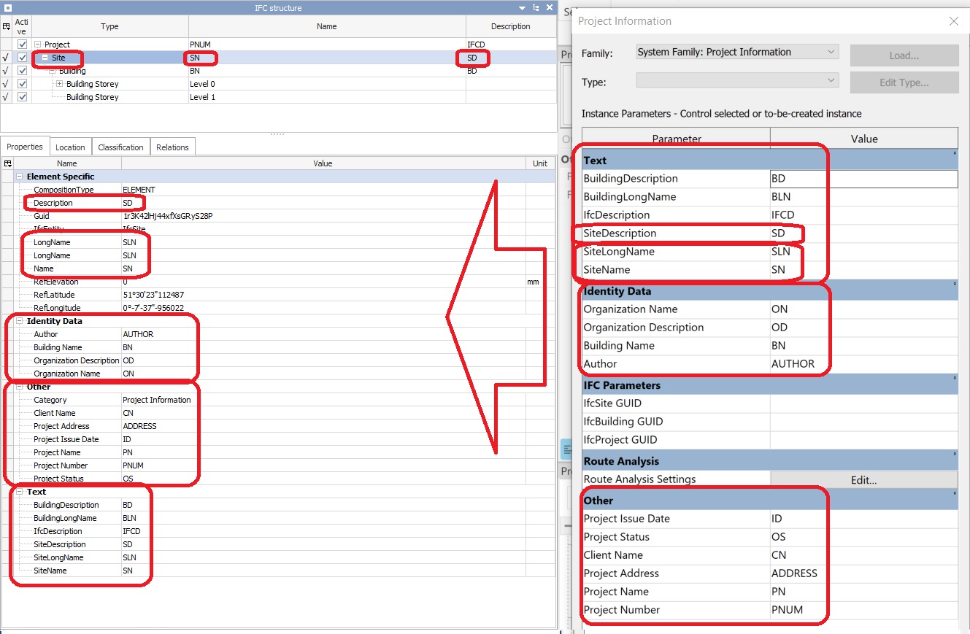The height and width of the screenshot is (634, 970).
Task: Click the Family dropdown arrow in Project Information
Action: click(831, 52)
